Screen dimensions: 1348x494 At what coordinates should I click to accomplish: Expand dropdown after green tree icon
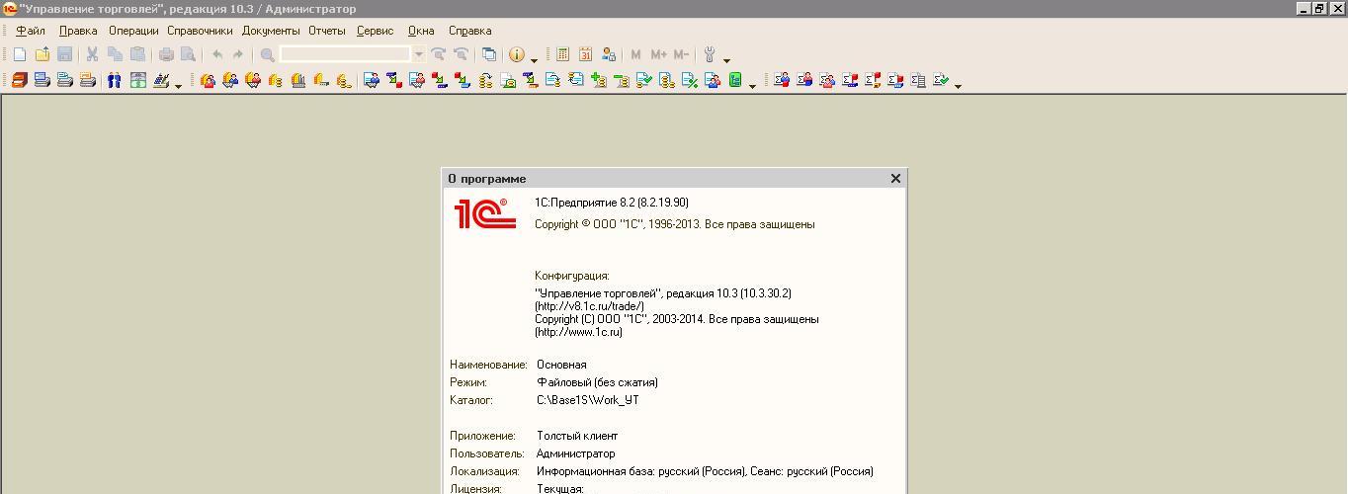[x=752, y=86]
